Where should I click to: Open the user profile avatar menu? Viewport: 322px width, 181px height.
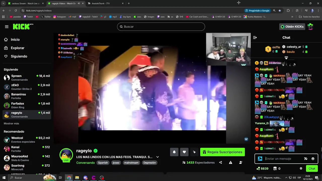point(310,26)
